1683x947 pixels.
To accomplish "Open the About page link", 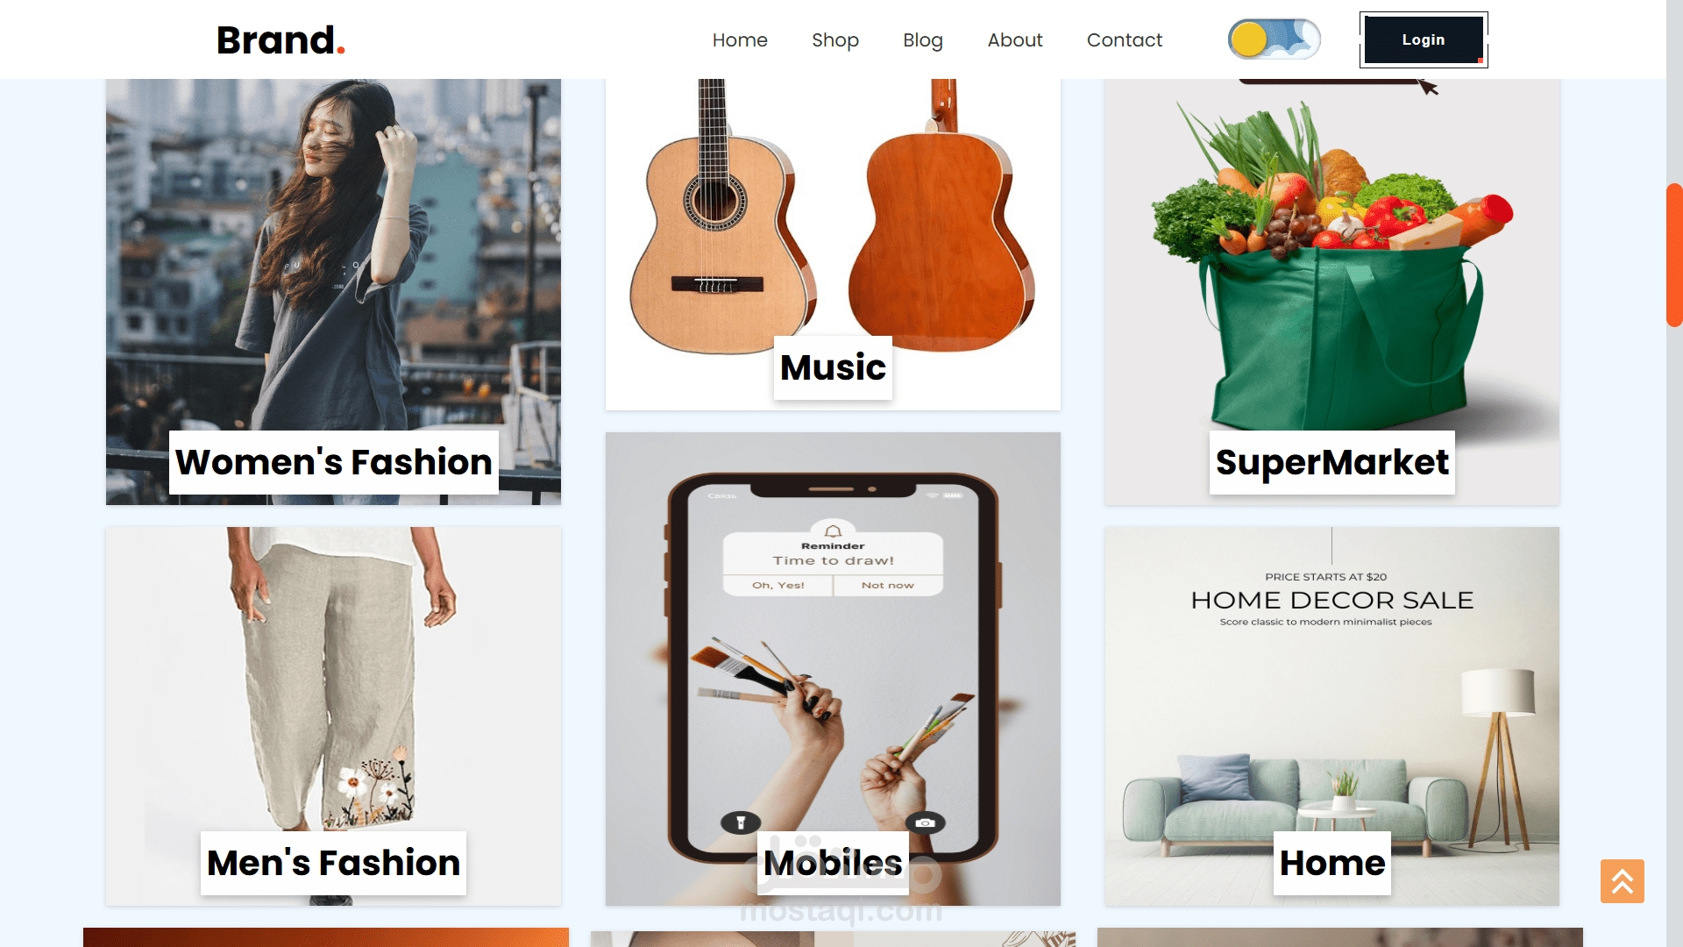I will pos(1015,40).
